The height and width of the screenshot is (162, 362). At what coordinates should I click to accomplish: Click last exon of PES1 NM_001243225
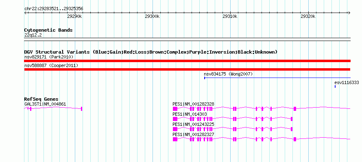pyautogui.click(x=292, y=129)
